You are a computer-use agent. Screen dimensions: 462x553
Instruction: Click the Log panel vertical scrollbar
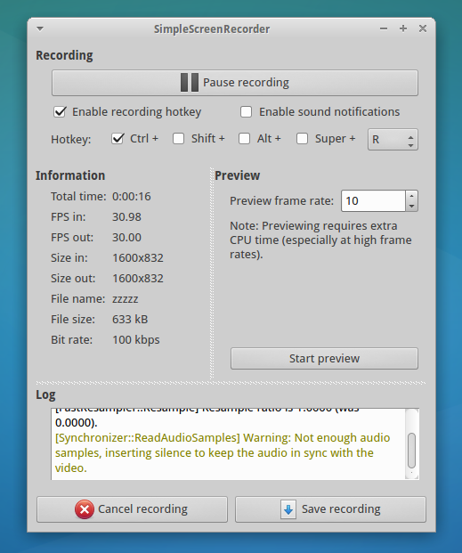(x=411, y=451)
